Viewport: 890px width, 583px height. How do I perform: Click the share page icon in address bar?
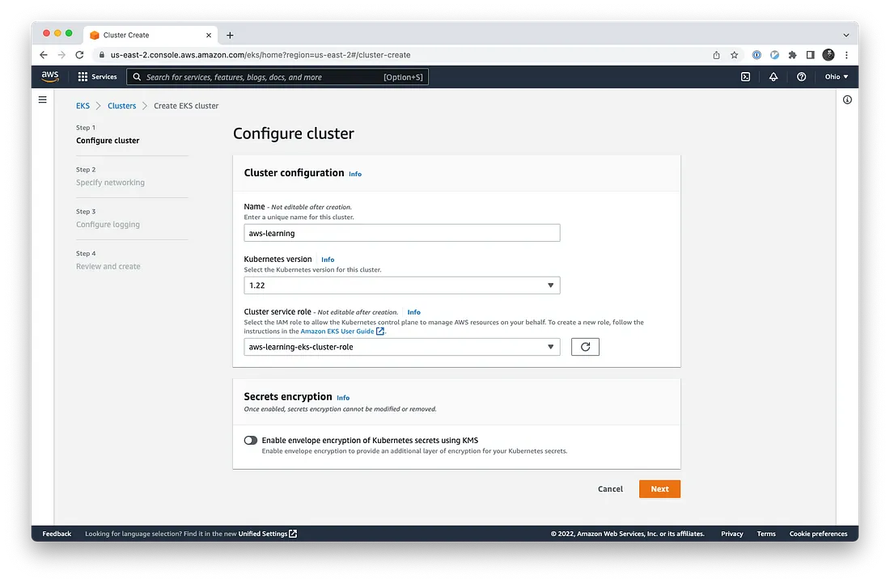pyautogui.click(x=716, y=55)
